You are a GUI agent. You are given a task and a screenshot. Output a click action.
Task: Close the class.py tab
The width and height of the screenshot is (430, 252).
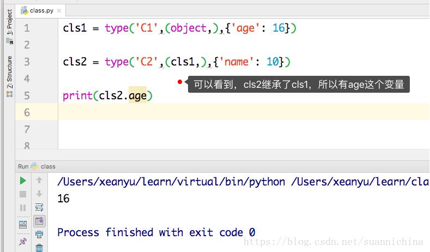click(59, 11)
